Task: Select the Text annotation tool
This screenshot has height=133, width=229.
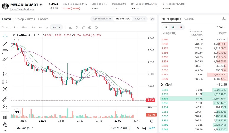Action: 5,66
